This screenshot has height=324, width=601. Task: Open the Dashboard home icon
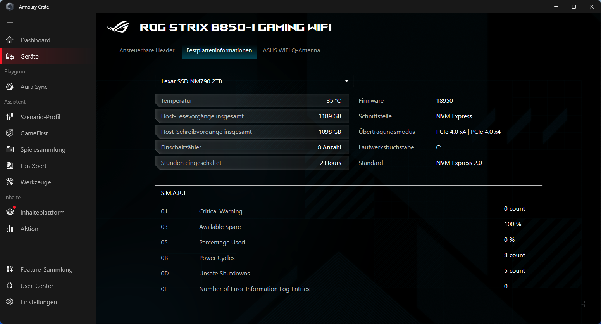(x=10, y=40)
